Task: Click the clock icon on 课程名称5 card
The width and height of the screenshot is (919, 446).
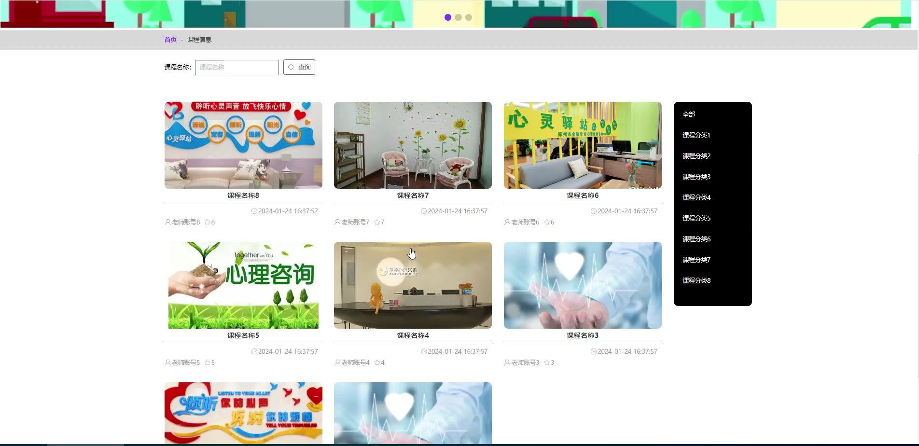Action: point(254,351)
